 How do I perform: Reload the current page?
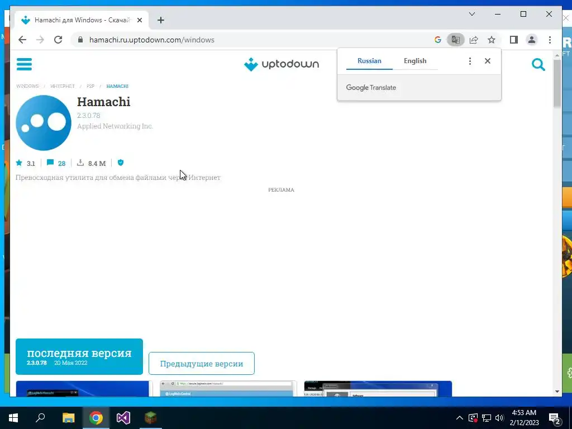coord(58,40)
